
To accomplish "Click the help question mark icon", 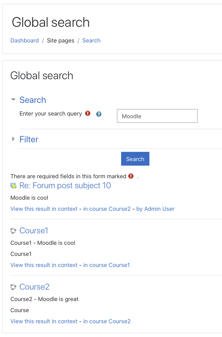I will click(99, 114).
